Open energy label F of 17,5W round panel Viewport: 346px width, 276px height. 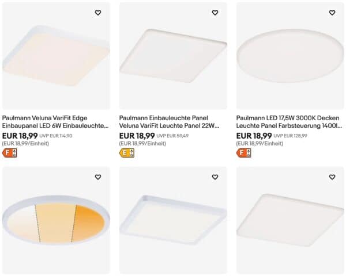click(x=244, y=153)
